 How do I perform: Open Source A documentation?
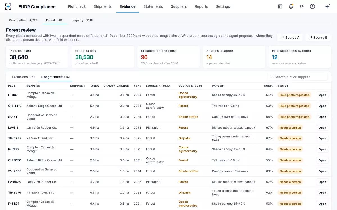tap(290, 38)
